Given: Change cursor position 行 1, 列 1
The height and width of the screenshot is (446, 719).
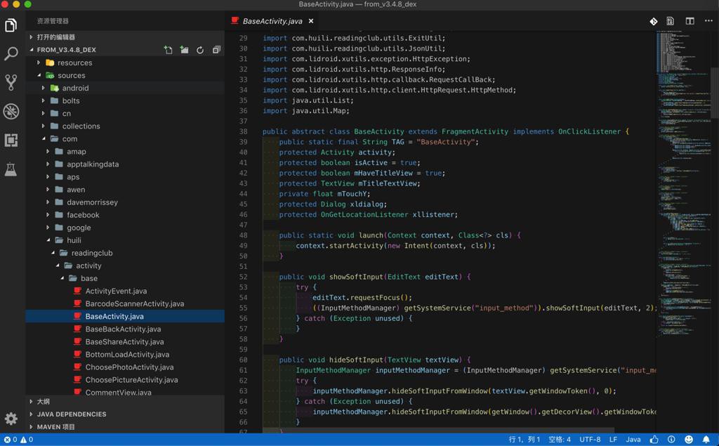Looking at the screenshot, I should click(x=524, y=440).
